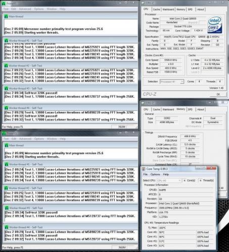Click the Bus Speed value in CPU-Z

point(170,68)
